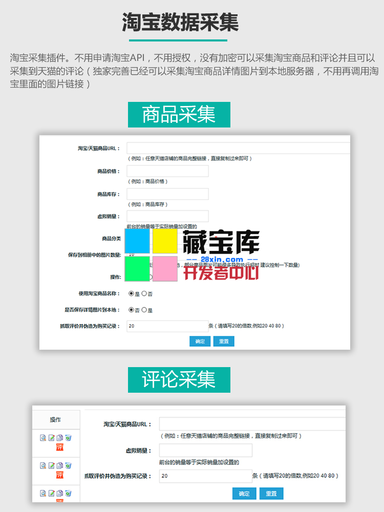Viewport: 384px width, 512px height.
Task: Click 确定 button in 商品采集 form
Action: [x=200, y=341]
